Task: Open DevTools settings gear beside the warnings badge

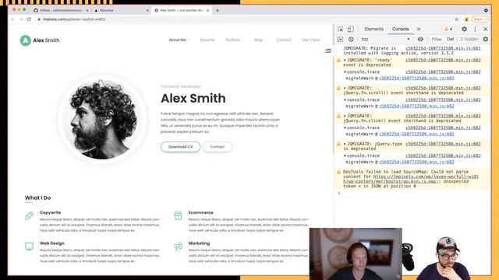Action: [465, 29]
